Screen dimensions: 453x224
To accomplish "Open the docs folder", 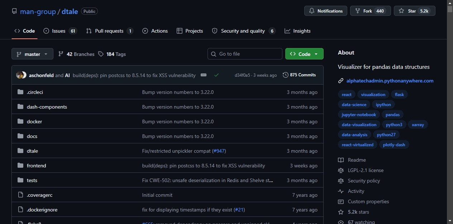I will (32, 136).
